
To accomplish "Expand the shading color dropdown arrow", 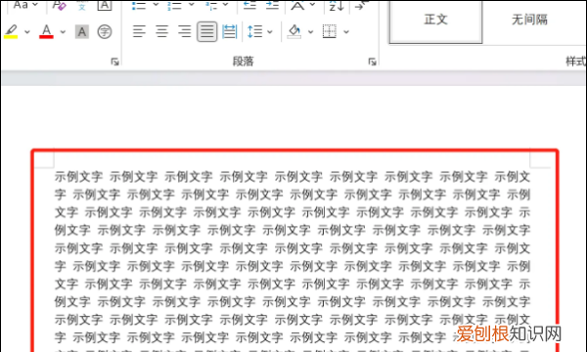I will pyautogui.click(x=311, y=32).
